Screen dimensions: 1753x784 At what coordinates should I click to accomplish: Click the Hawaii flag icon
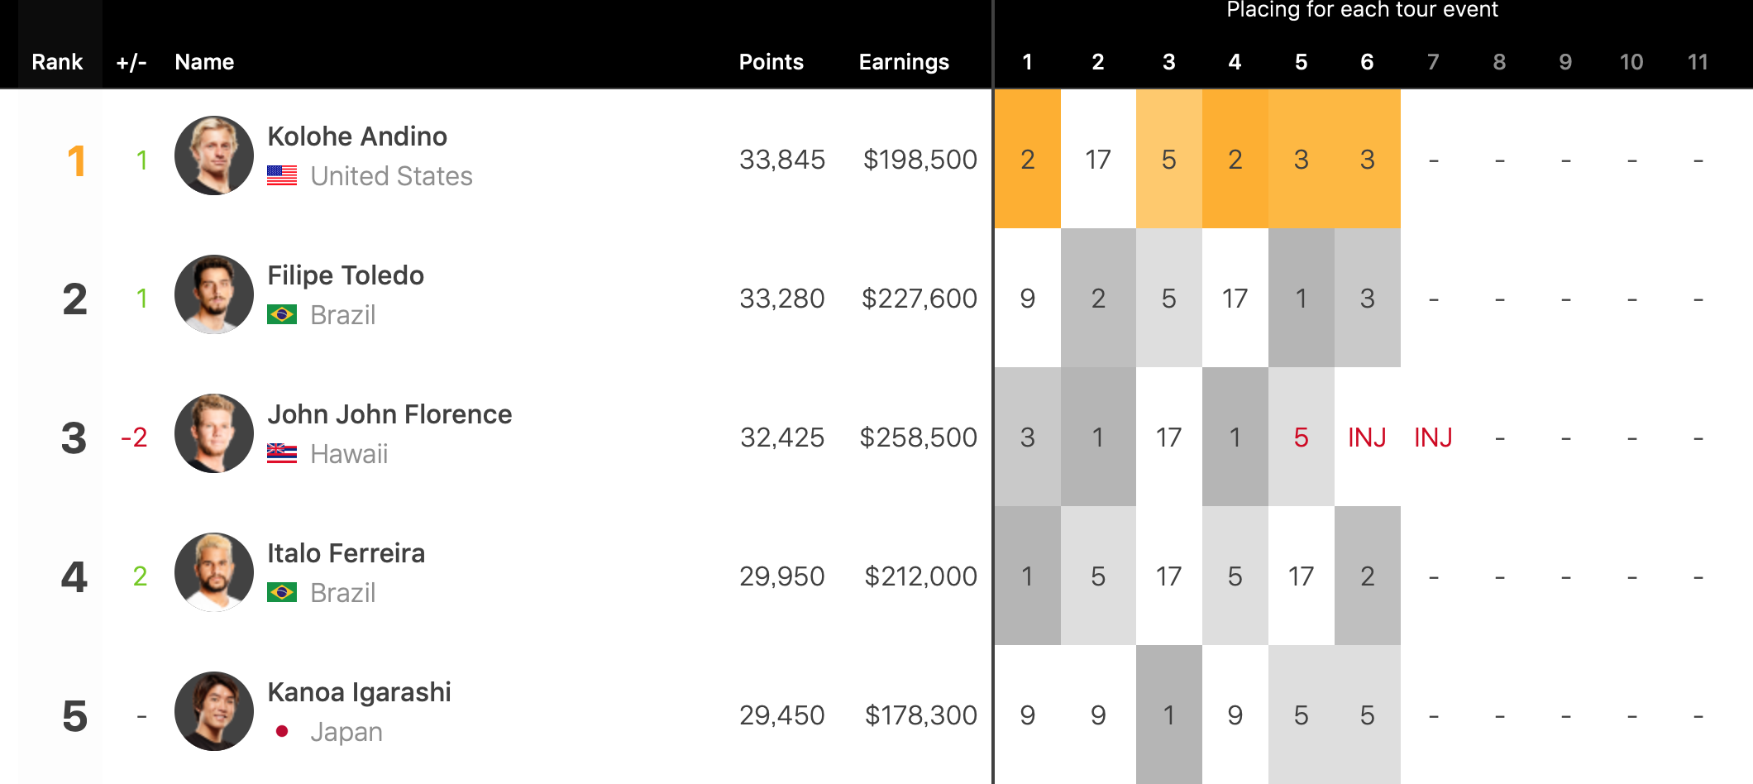[x=282, y=453]
